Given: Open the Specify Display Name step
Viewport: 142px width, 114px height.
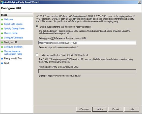Looking at the screenshot, I should click(x=14, y=29).
